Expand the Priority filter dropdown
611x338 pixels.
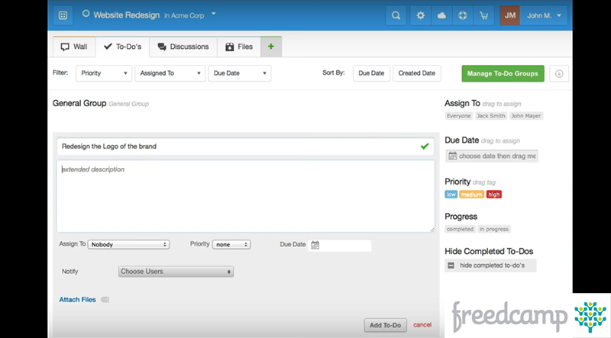pyautogui.click(x=104, y=73)
